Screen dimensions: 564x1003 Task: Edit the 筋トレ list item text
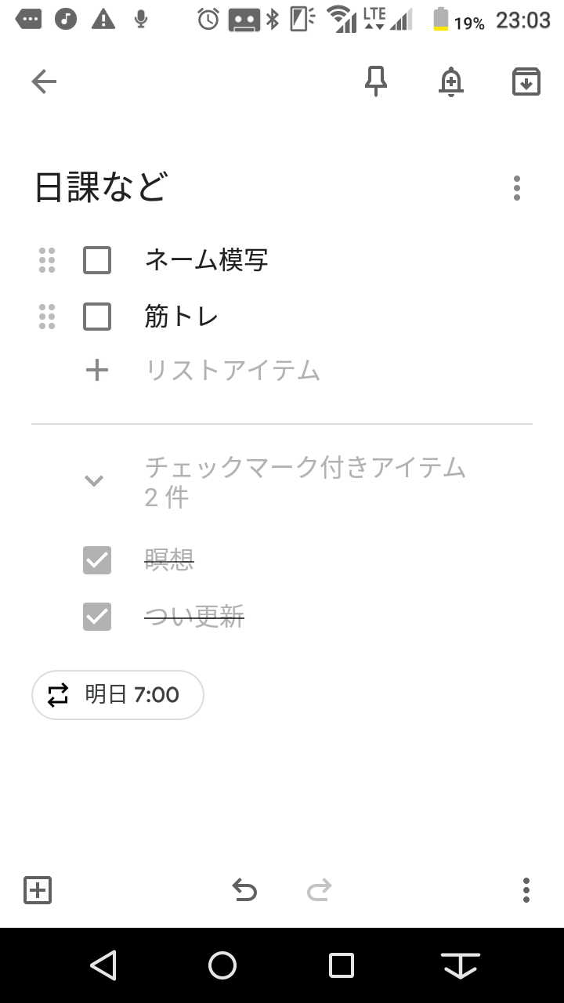click(x=182, y=317)
